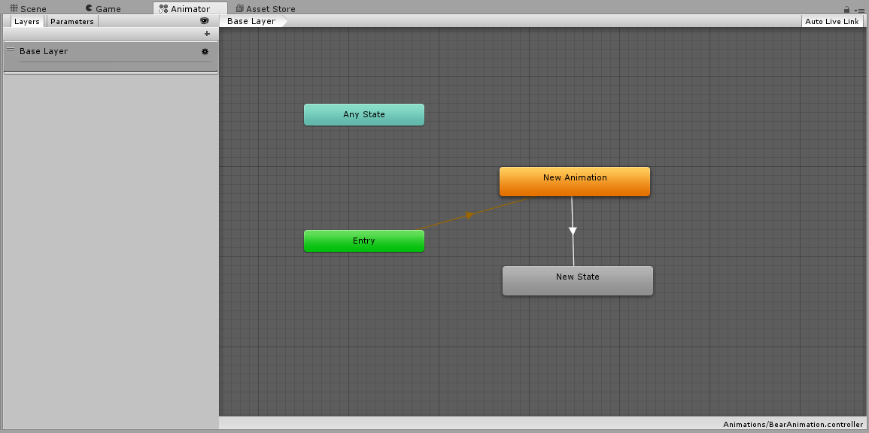Switch to the Scene tab
The height and width of the screenshot is (433, 869).
coord(28,9)
